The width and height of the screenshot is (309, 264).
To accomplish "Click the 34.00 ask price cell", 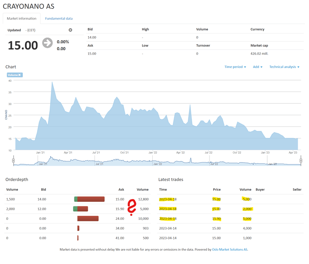I will point(120,228).
